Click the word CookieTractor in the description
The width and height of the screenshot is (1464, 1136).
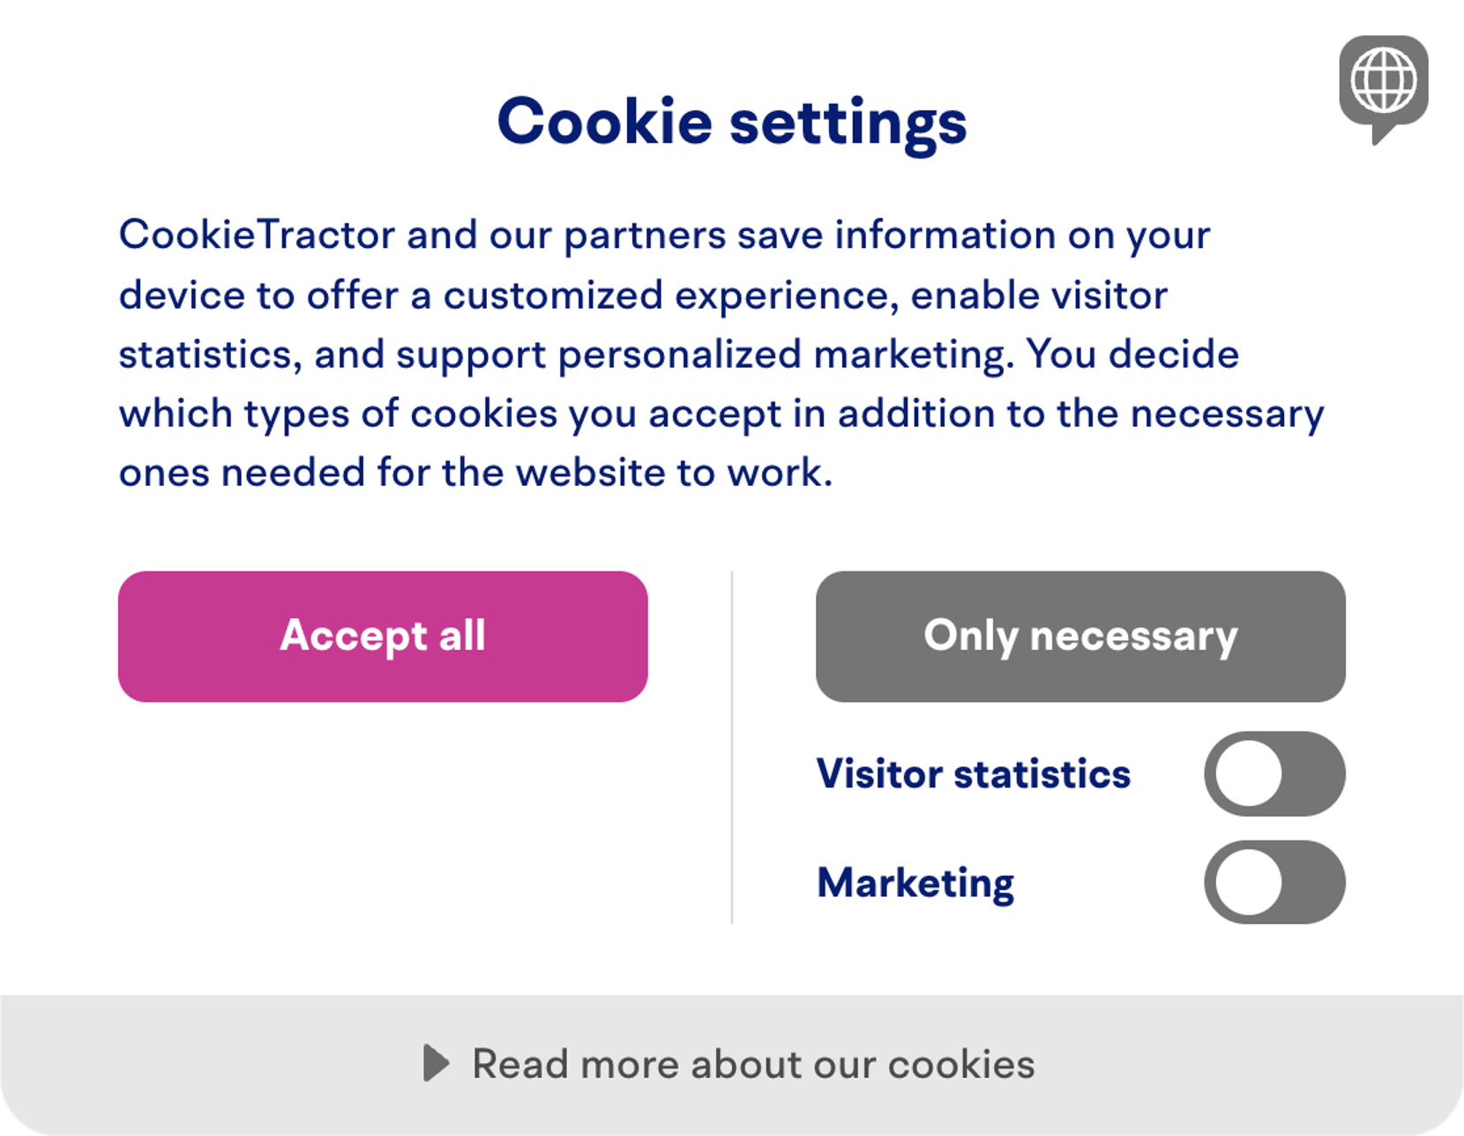pos(257,235)
